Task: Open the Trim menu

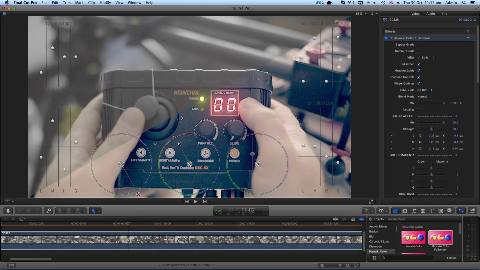Action: tap(66, 3)
